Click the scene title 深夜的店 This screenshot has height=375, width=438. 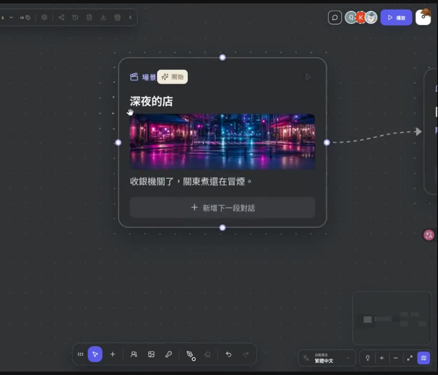[151, 101]
